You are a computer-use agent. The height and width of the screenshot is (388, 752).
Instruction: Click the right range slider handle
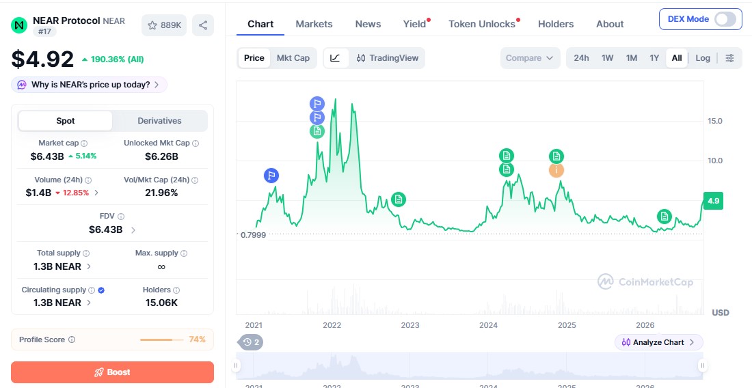(703, 365)
